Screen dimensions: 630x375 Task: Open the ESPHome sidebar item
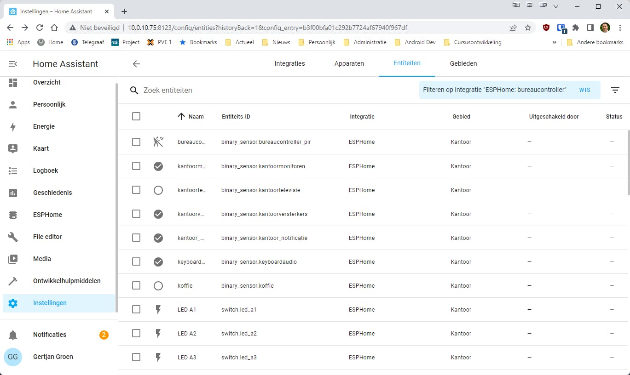(47, 215)
